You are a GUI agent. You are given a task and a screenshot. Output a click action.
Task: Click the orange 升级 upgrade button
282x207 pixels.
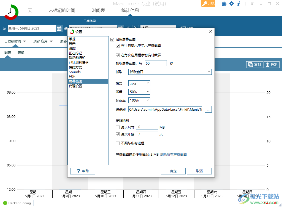[208, 3]
